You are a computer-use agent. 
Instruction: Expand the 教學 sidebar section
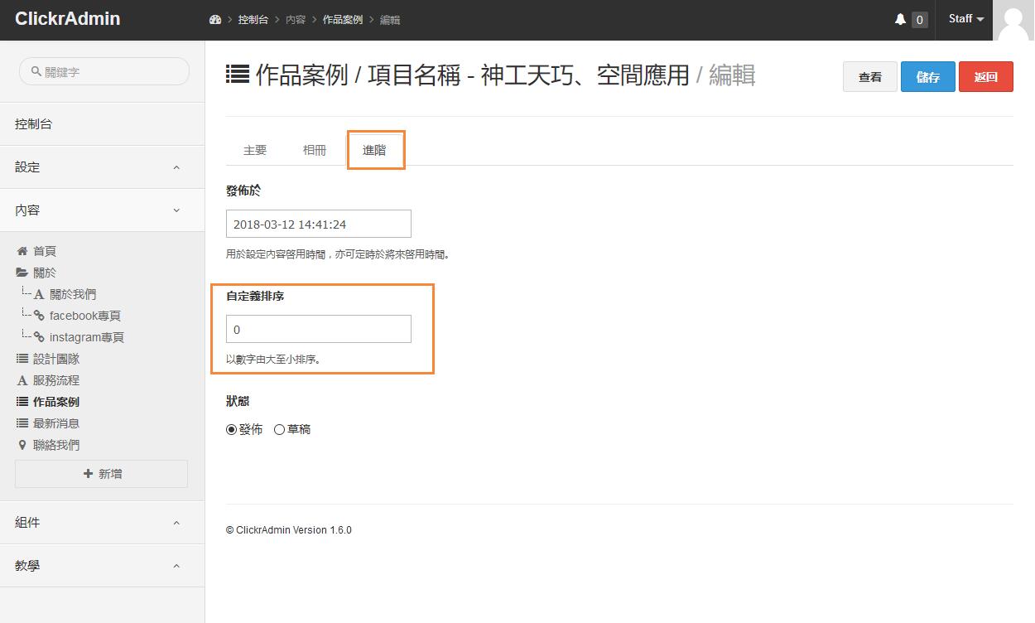(102, 565)
